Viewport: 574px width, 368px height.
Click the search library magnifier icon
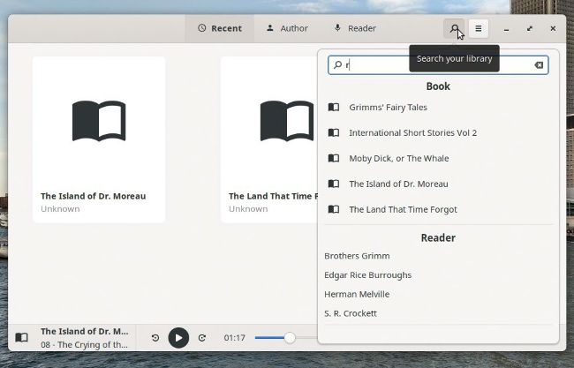coord(454,28)
